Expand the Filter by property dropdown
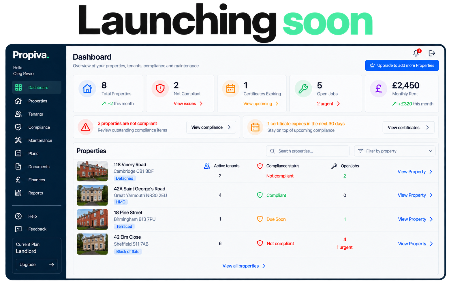This screenshot has height=290, width=451. (x=395, y=151)
